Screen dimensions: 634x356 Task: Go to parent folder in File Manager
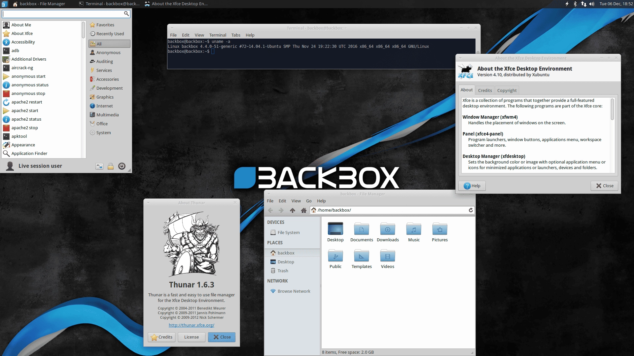[x=293, y=210]
